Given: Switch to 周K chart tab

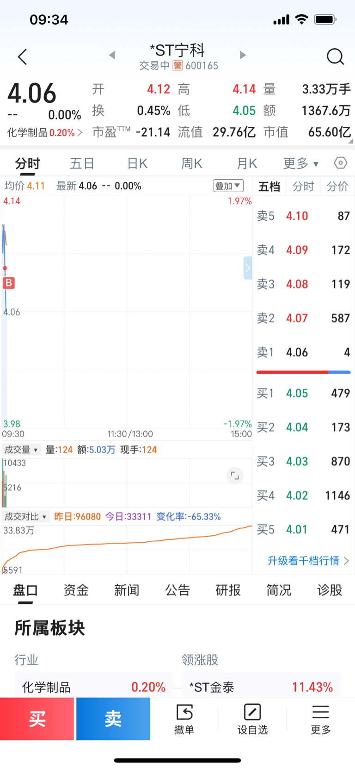Looking at the screenshot, I should click(192, 163).
